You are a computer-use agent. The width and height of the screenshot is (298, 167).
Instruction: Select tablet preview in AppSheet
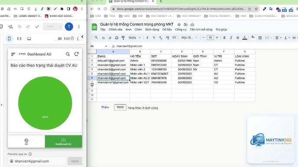coord(19,39)
